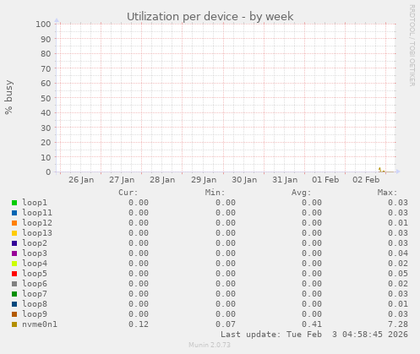Select the loop12 device label

(x=37, y=223)
